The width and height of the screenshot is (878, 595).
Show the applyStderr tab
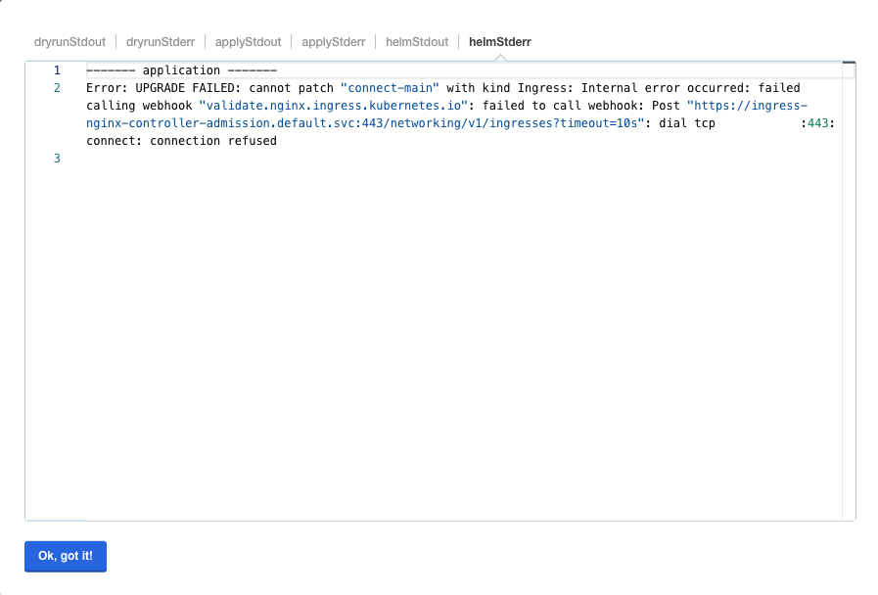point(333,42)
